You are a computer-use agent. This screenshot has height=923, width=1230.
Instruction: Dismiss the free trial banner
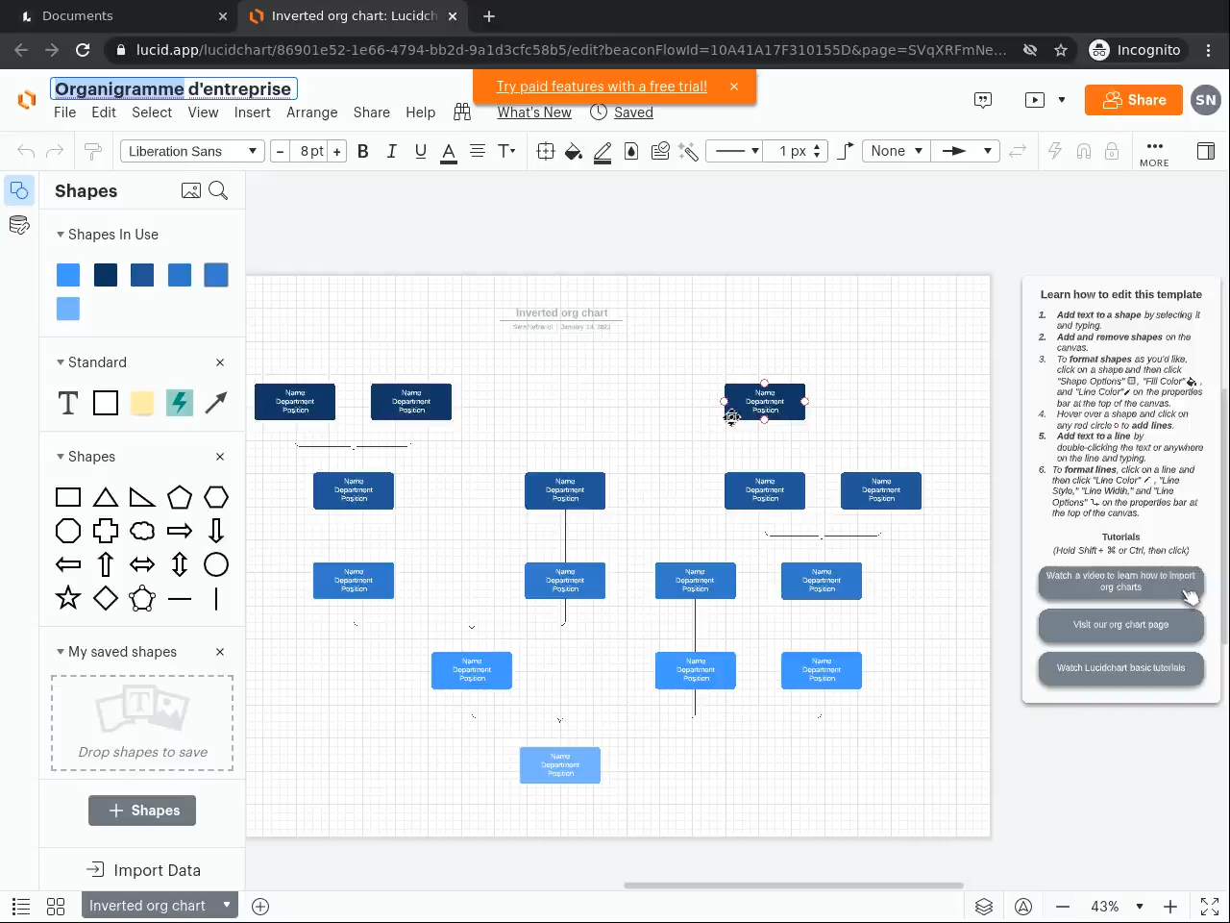tap(734, 87)
